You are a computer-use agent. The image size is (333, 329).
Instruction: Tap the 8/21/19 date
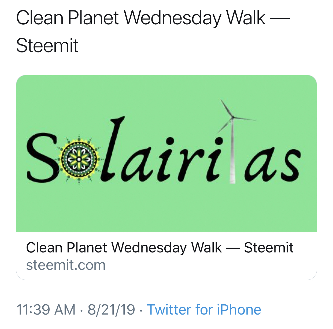(x=111, y=310)
